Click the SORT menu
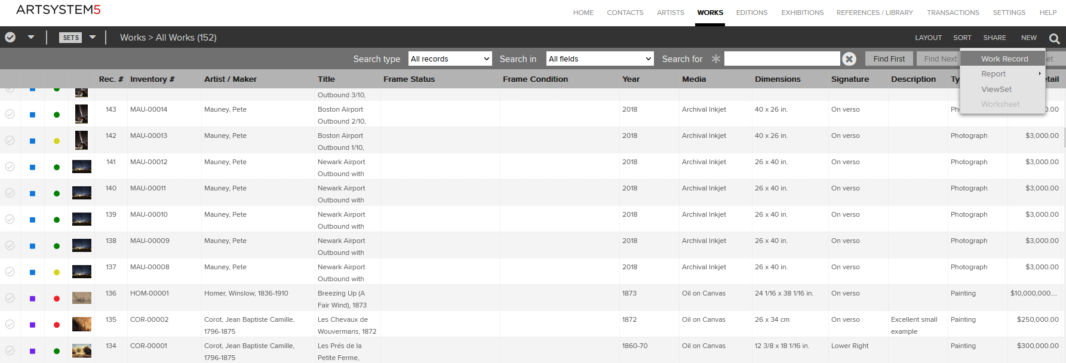Viewport: 1066px width, 363px height. 962,38
